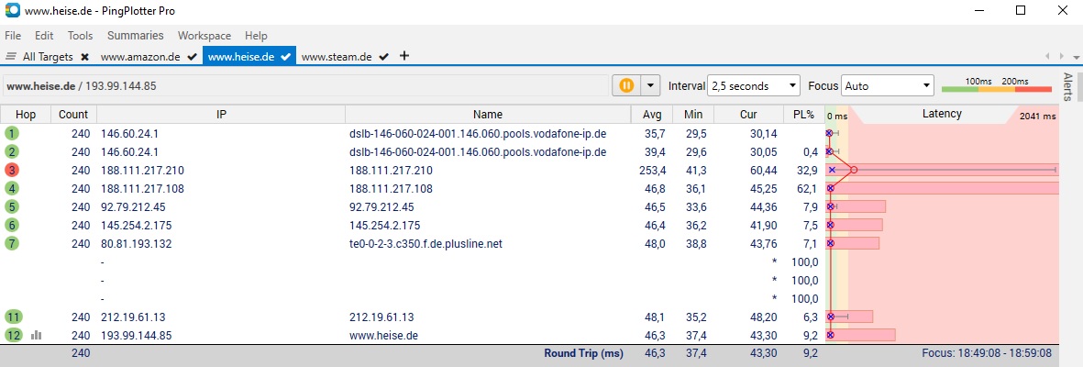Click the 2041 ms latency scale label
This screenshot has width=1083, height=367.
point(1037,117)
